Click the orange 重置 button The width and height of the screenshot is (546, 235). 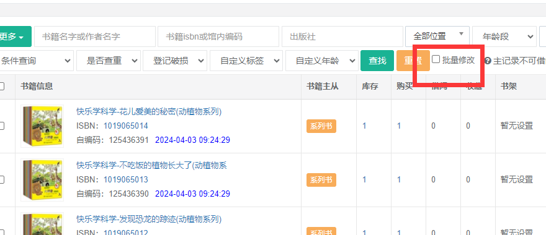pyautogui.click(x=413, y=61)
